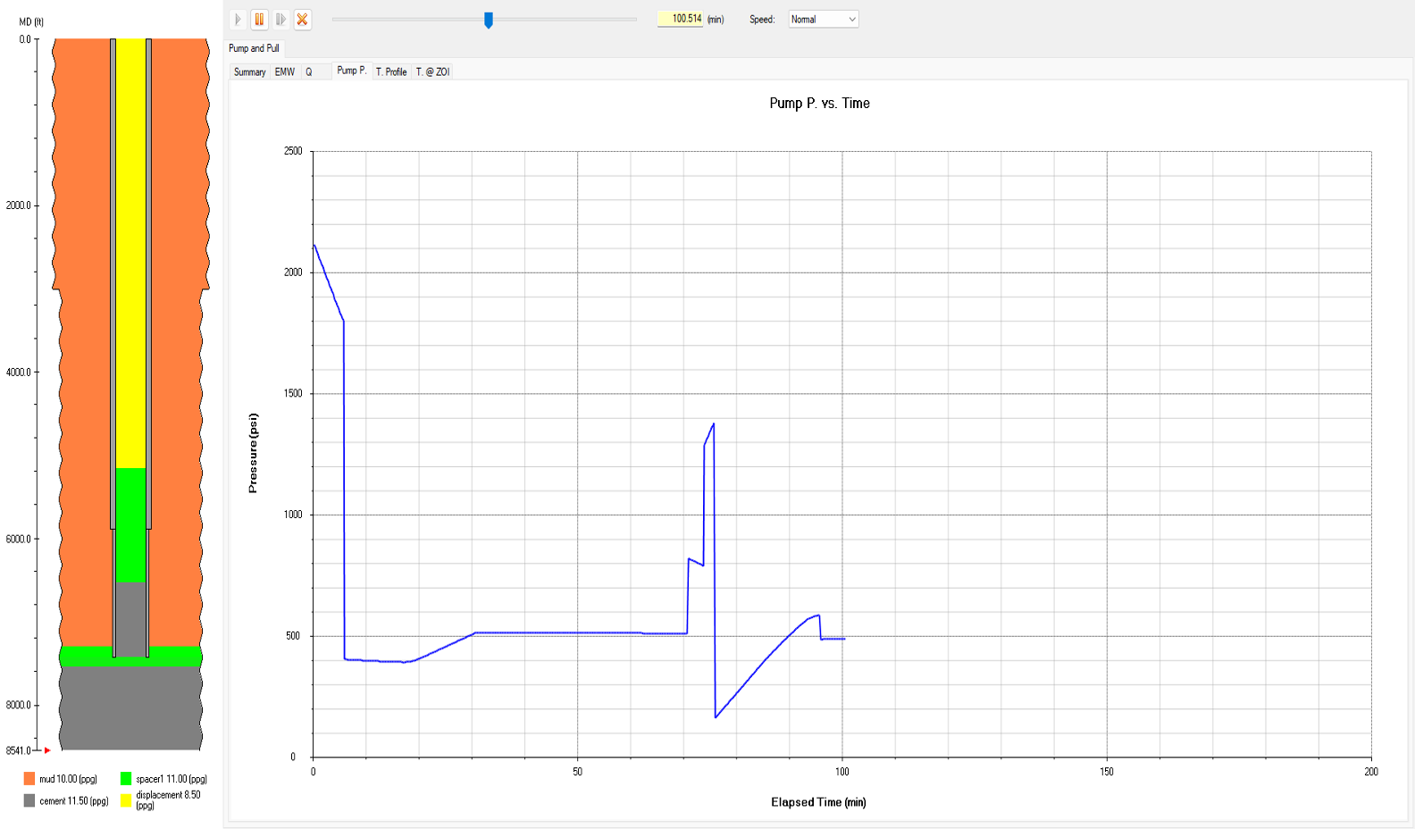The height and width of the screenshot is (829, 1415).
Task: Open the Q tab
Action: [309, 72]
